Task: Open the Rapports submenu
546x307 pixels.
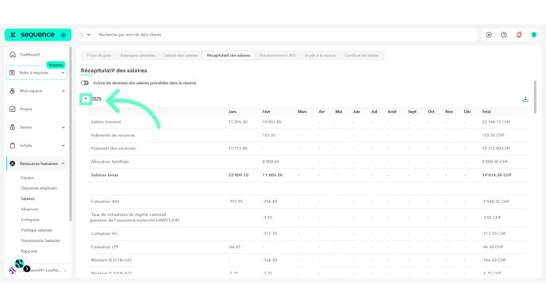Action: pyautogui.click(x=29, y=251)
